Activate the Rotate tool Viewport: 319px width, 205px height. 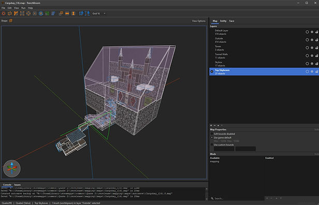[41, 13]
